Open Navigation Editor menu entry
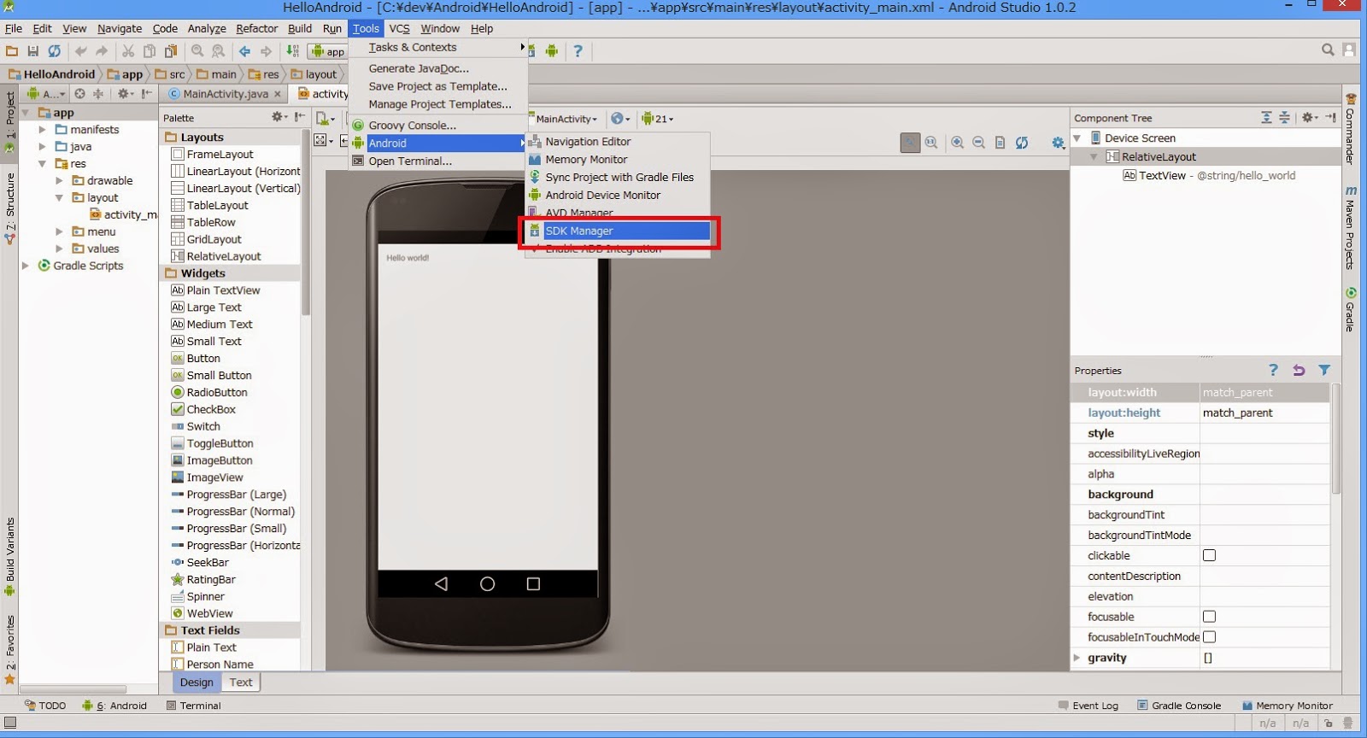 (x=619, y=142)
